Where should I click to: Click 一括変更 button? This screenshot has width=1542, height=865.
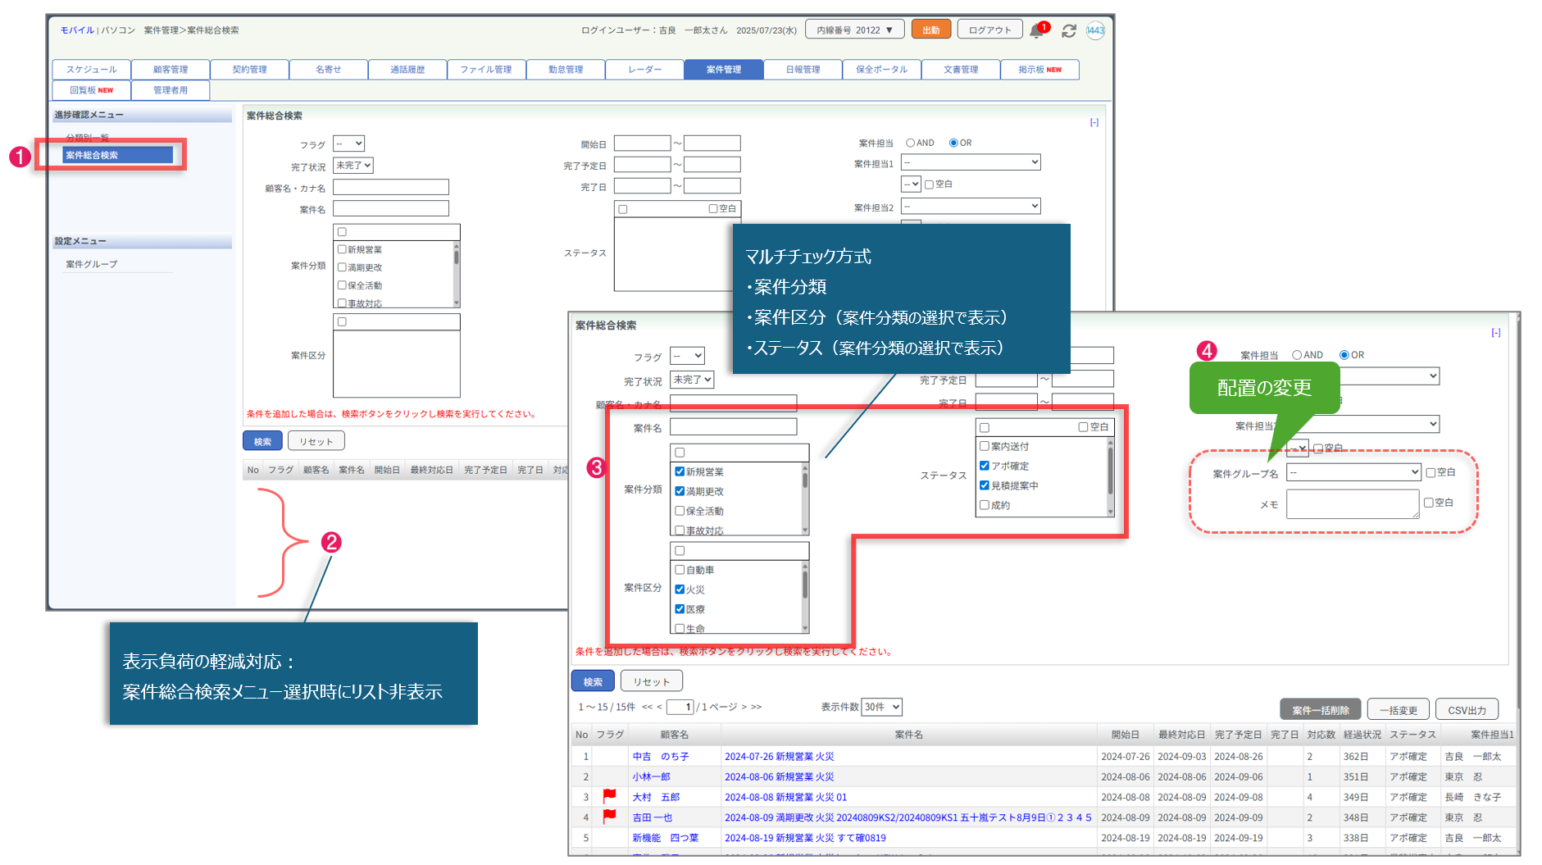click(x=1399, y=710)
